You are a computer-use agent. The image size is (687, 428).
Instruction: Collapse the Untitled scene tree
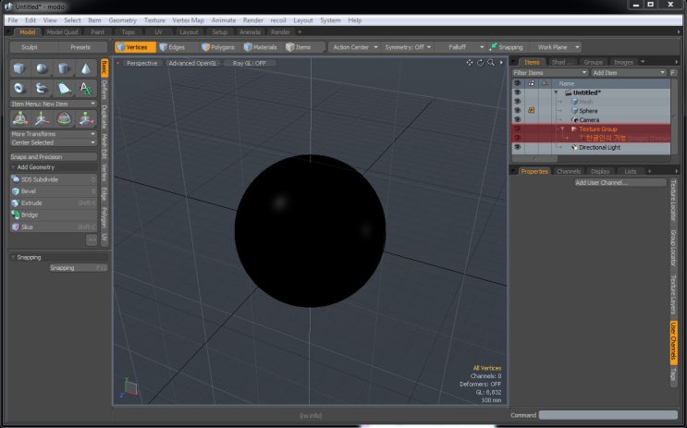(556, 92)
